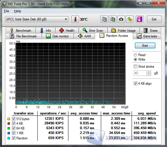Toggle the 1 MB transfer size checkbox
Viewport: 167px width, 147px height.
point(14,133)
